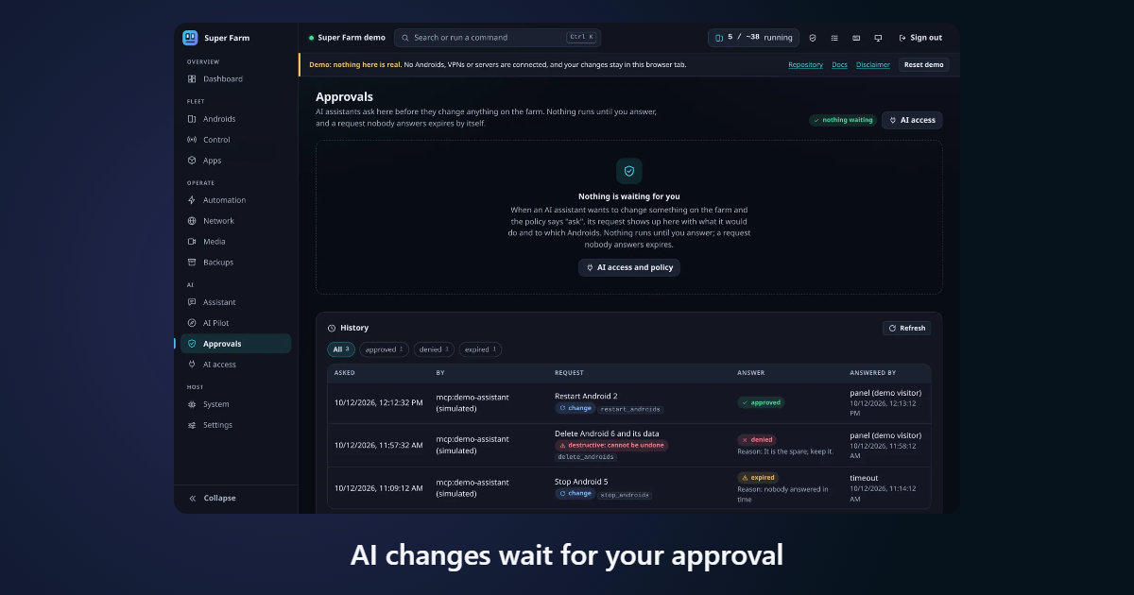Viewport: 1134px width, 595px height.
Task: Click the Automation lightning icon
Action: tap(192, 200)
